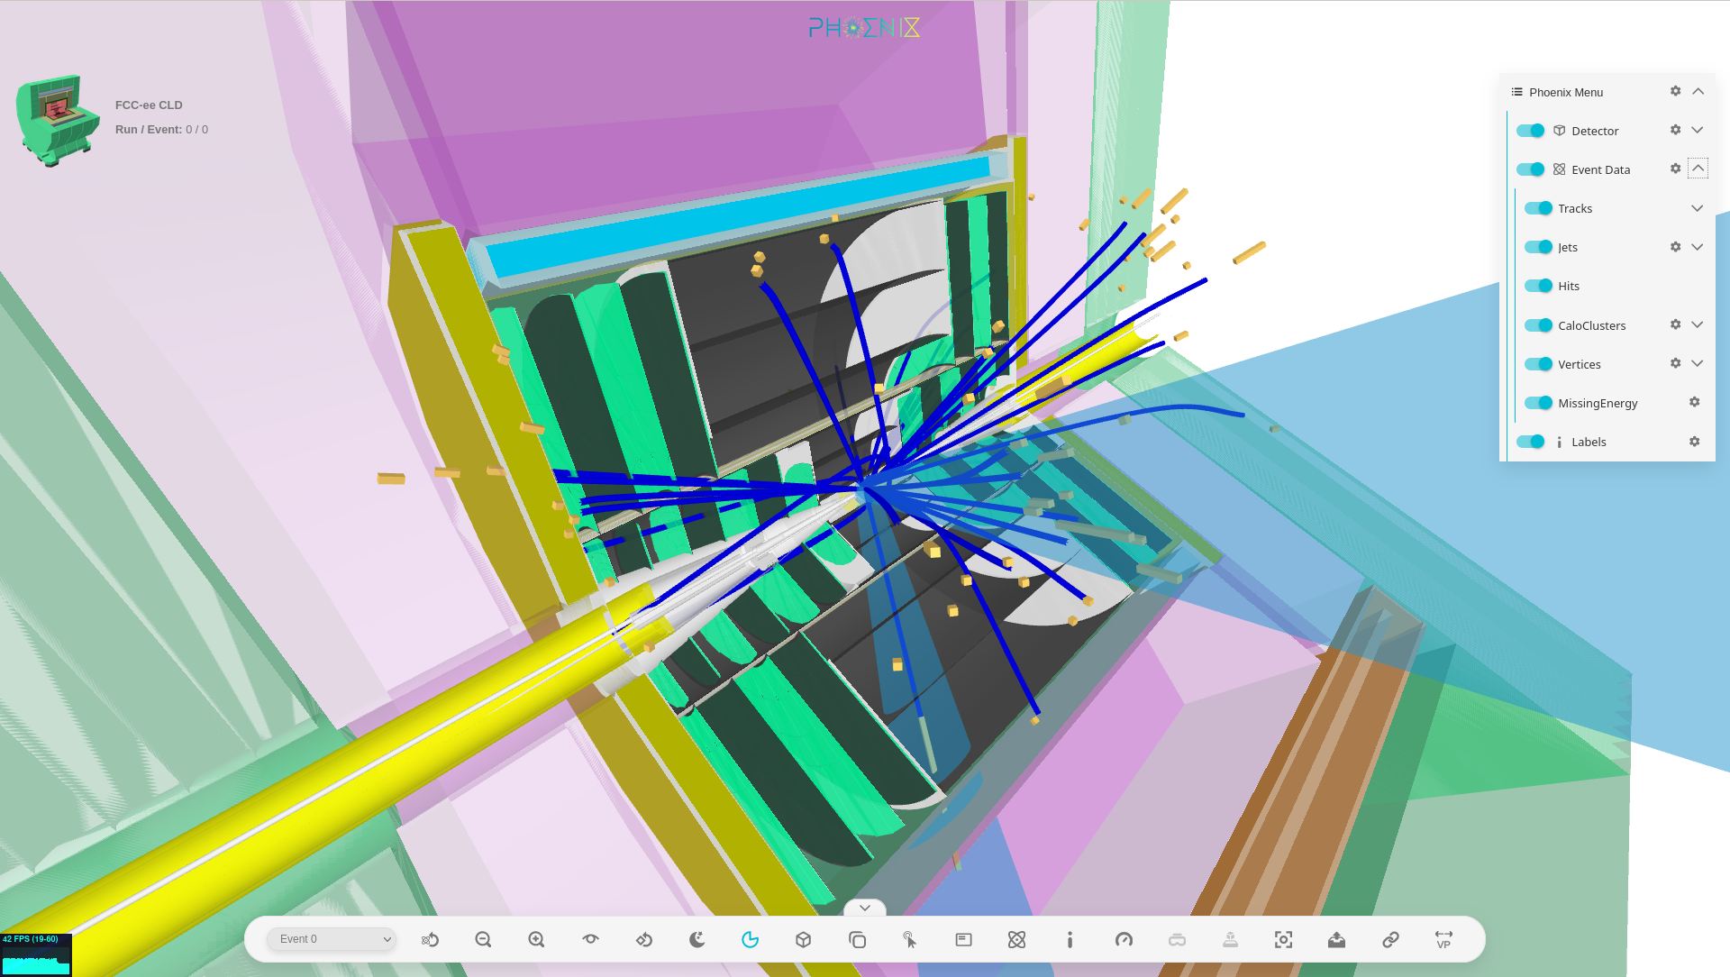Open the object selection pointer tool

pos(909,939)
